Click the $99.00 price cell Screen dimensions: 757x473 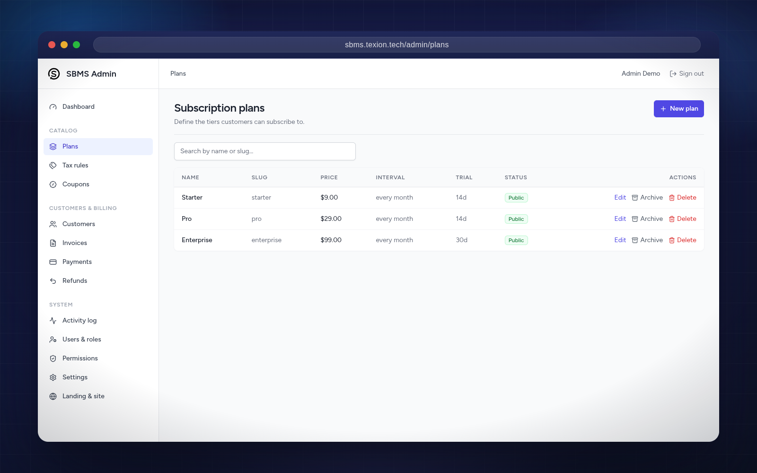pyautogui.click(x=331, y=240)
